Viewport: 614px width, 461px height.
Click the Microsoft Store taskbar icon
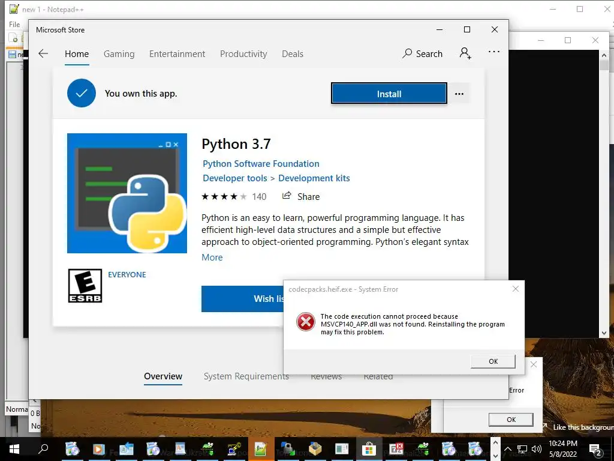[369, 449]
